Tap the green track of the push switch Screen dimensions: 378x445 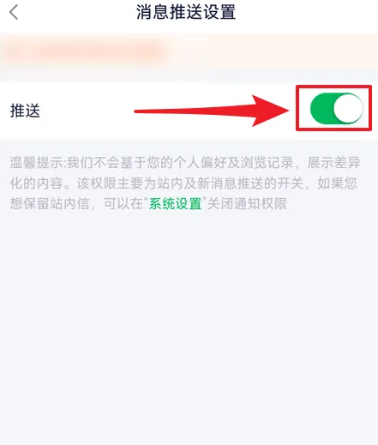[321, 109]
